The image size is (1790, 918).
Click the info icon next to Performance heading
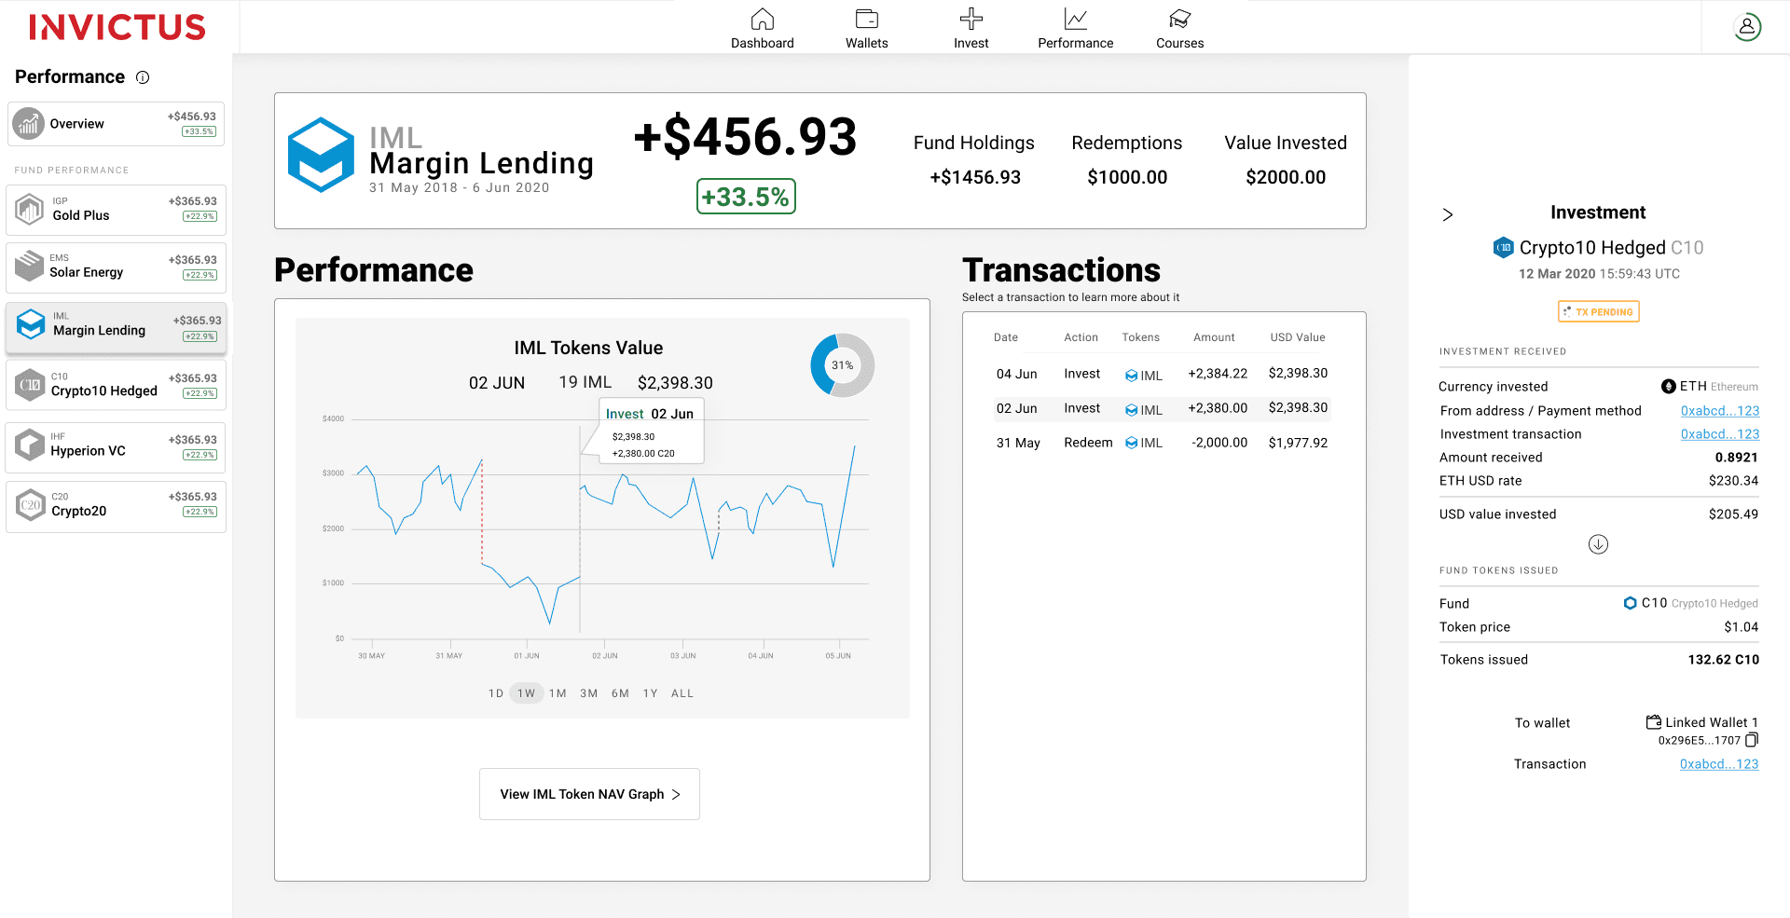coord(143,77)
